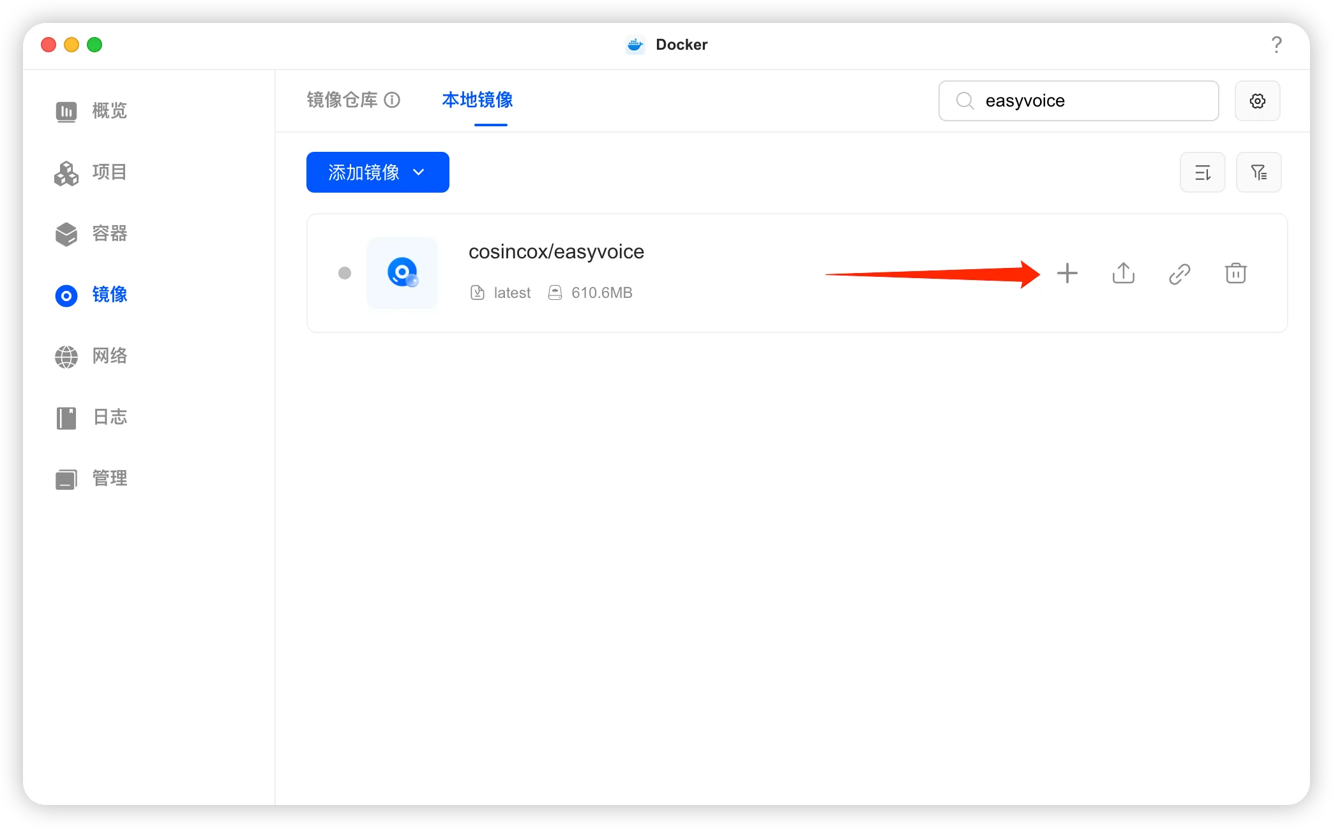Image resolution: width=1333 pixels, height=828 pixels.
Task: Click the info icon beside 镜像仓库
Action: point(392,100)
